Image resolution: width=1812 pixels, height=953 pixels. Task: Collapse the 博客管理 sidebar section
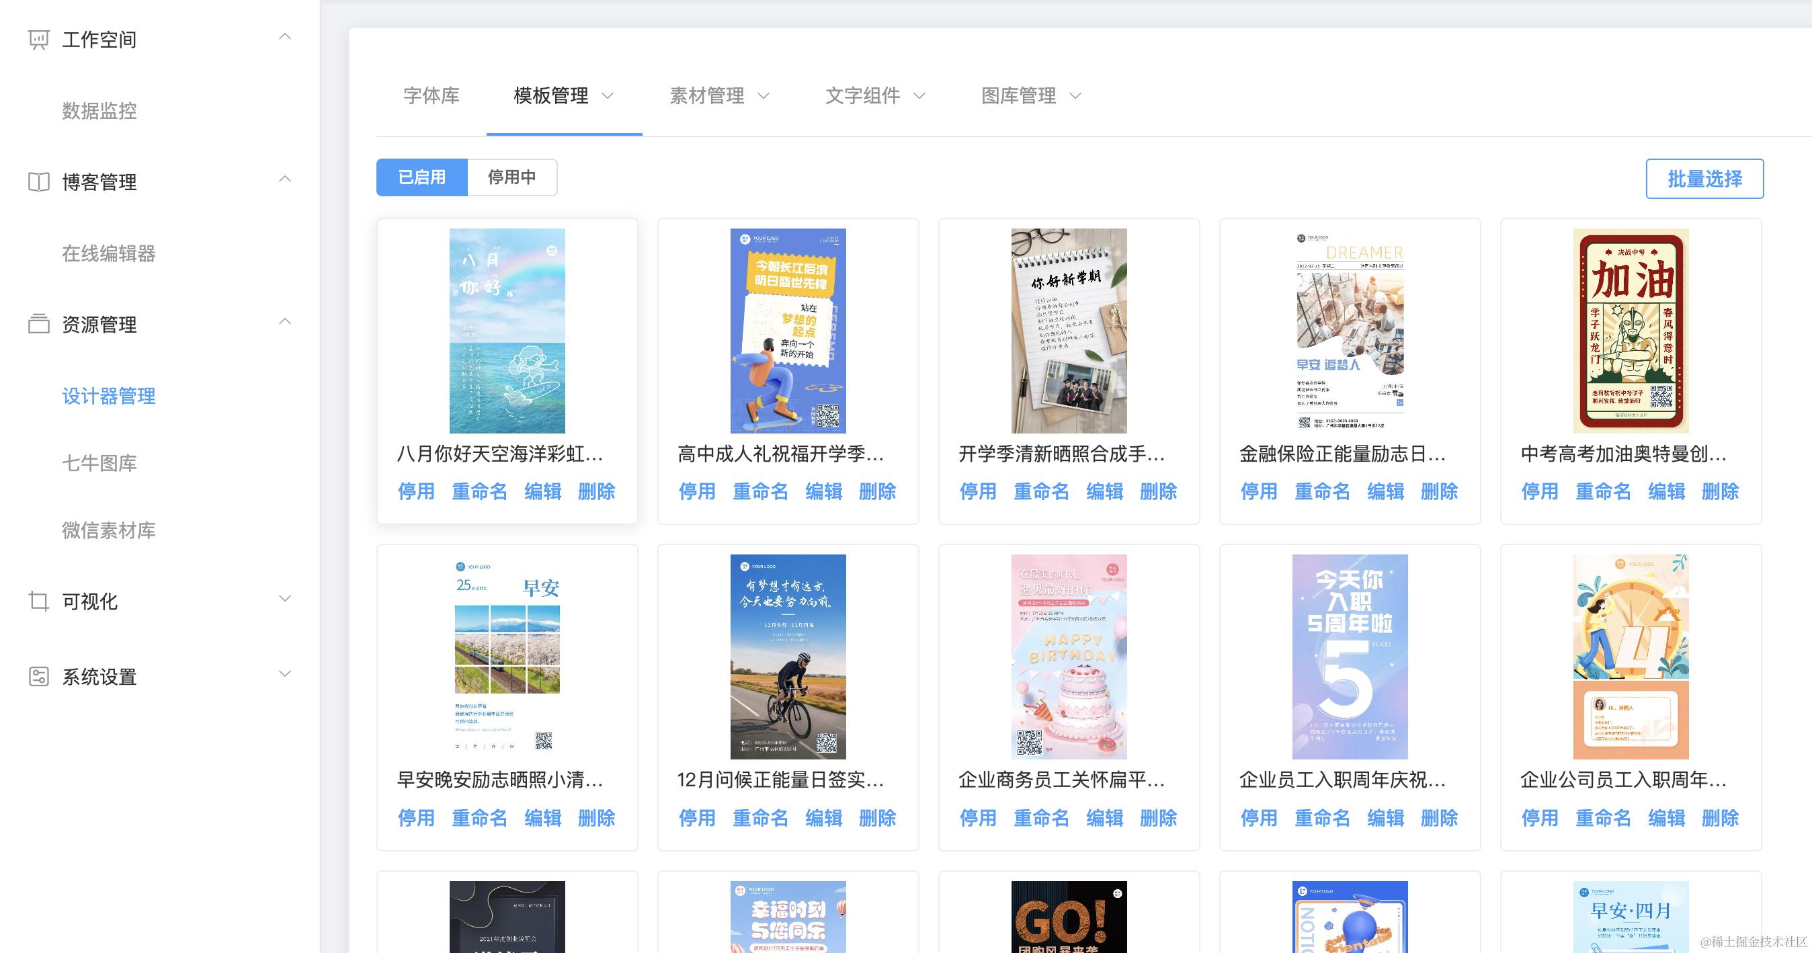click(x=285, y=179)
